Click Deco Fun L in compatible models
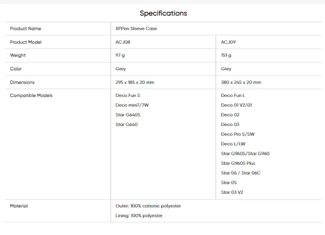325x235 pixels. [x=233, y=95]
